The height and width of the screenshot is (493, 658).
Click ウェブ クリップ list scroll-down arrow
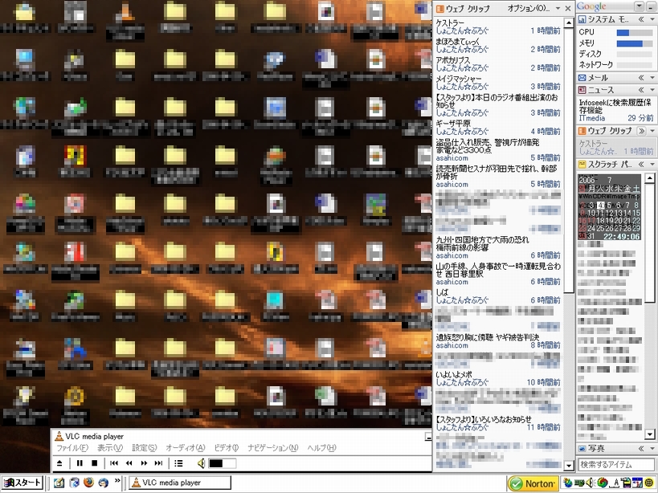569,466
